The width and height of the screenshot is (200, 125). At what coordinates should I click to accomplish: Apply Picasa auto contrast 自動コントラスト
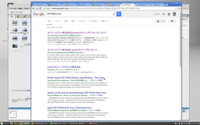tap(24, 31)
